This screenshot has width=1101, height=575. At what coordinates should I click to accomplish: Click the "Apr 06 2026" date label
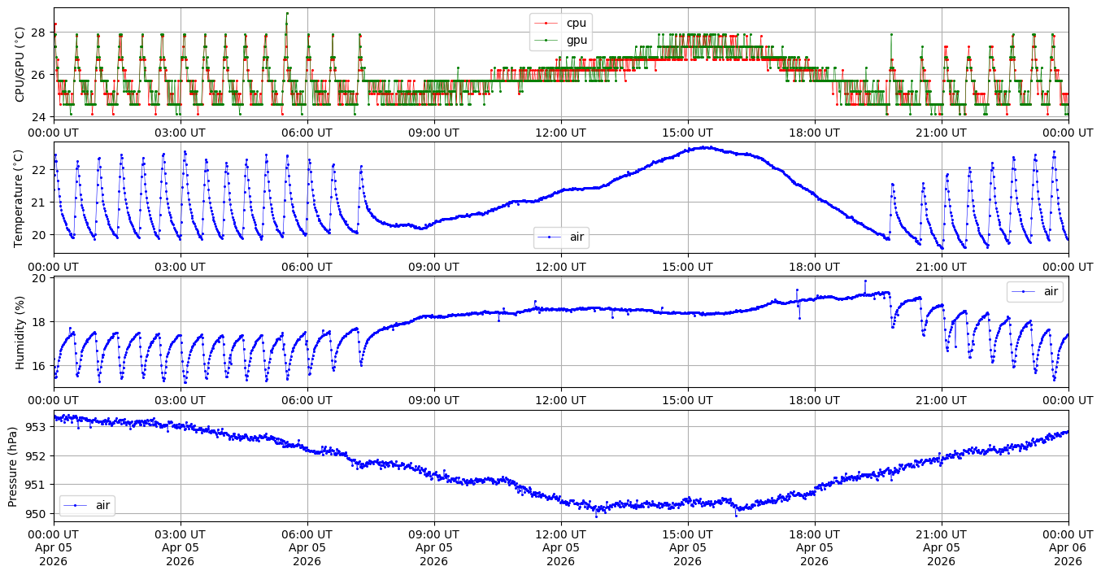(1068, 555)
